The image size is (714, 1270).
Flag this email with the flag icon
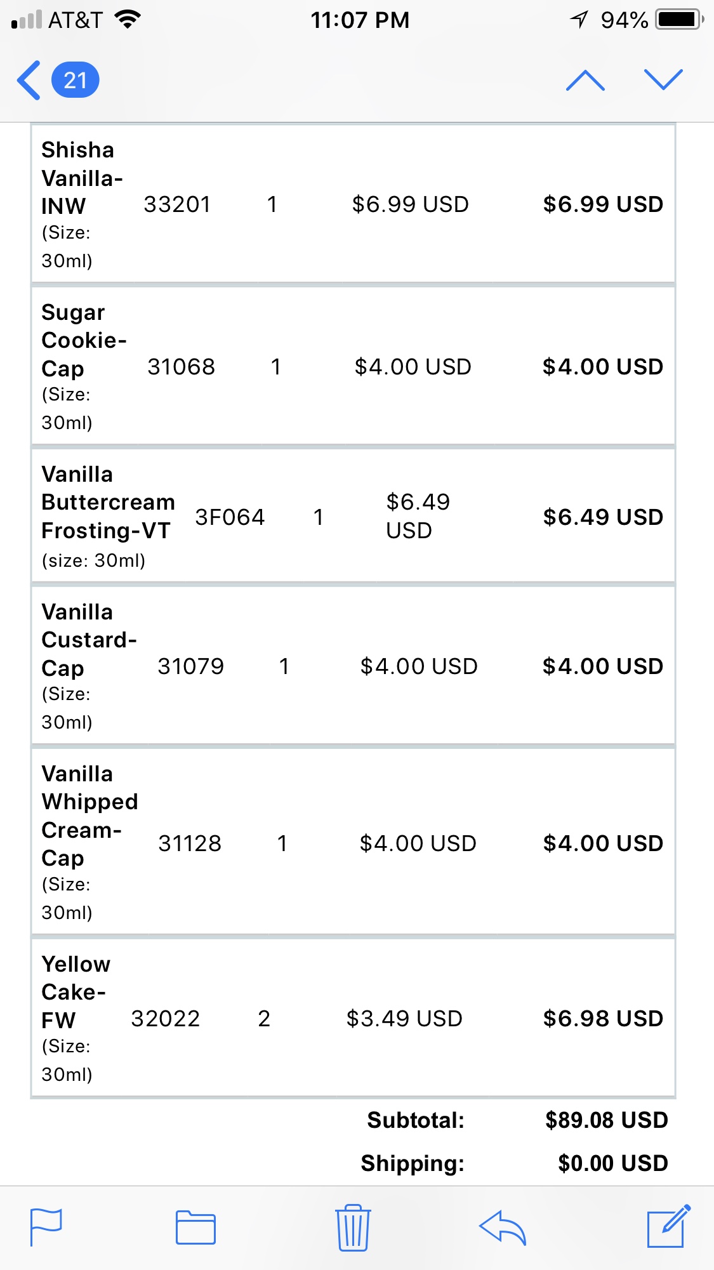coord(46,1227)
